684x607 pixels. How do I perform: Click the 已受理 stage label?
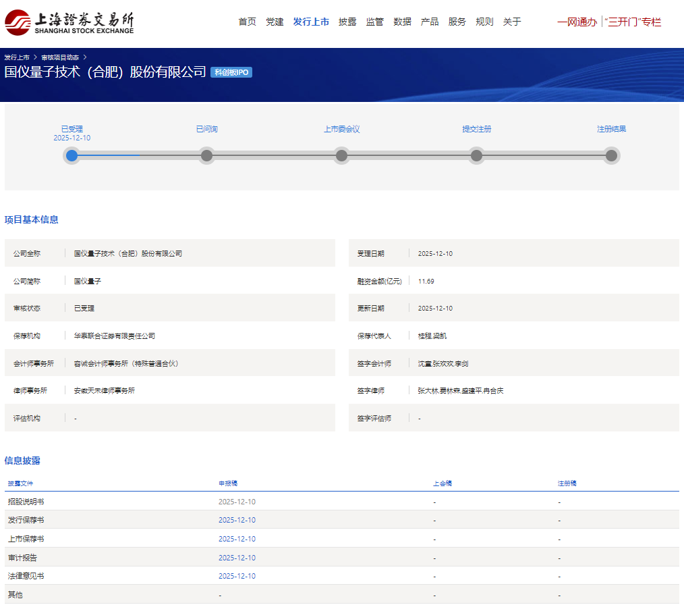point(72,129)
